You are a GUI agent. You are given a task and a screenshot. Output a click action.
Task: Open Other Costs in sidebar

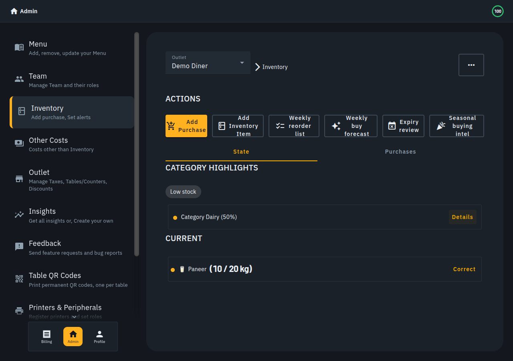(72, 144)
